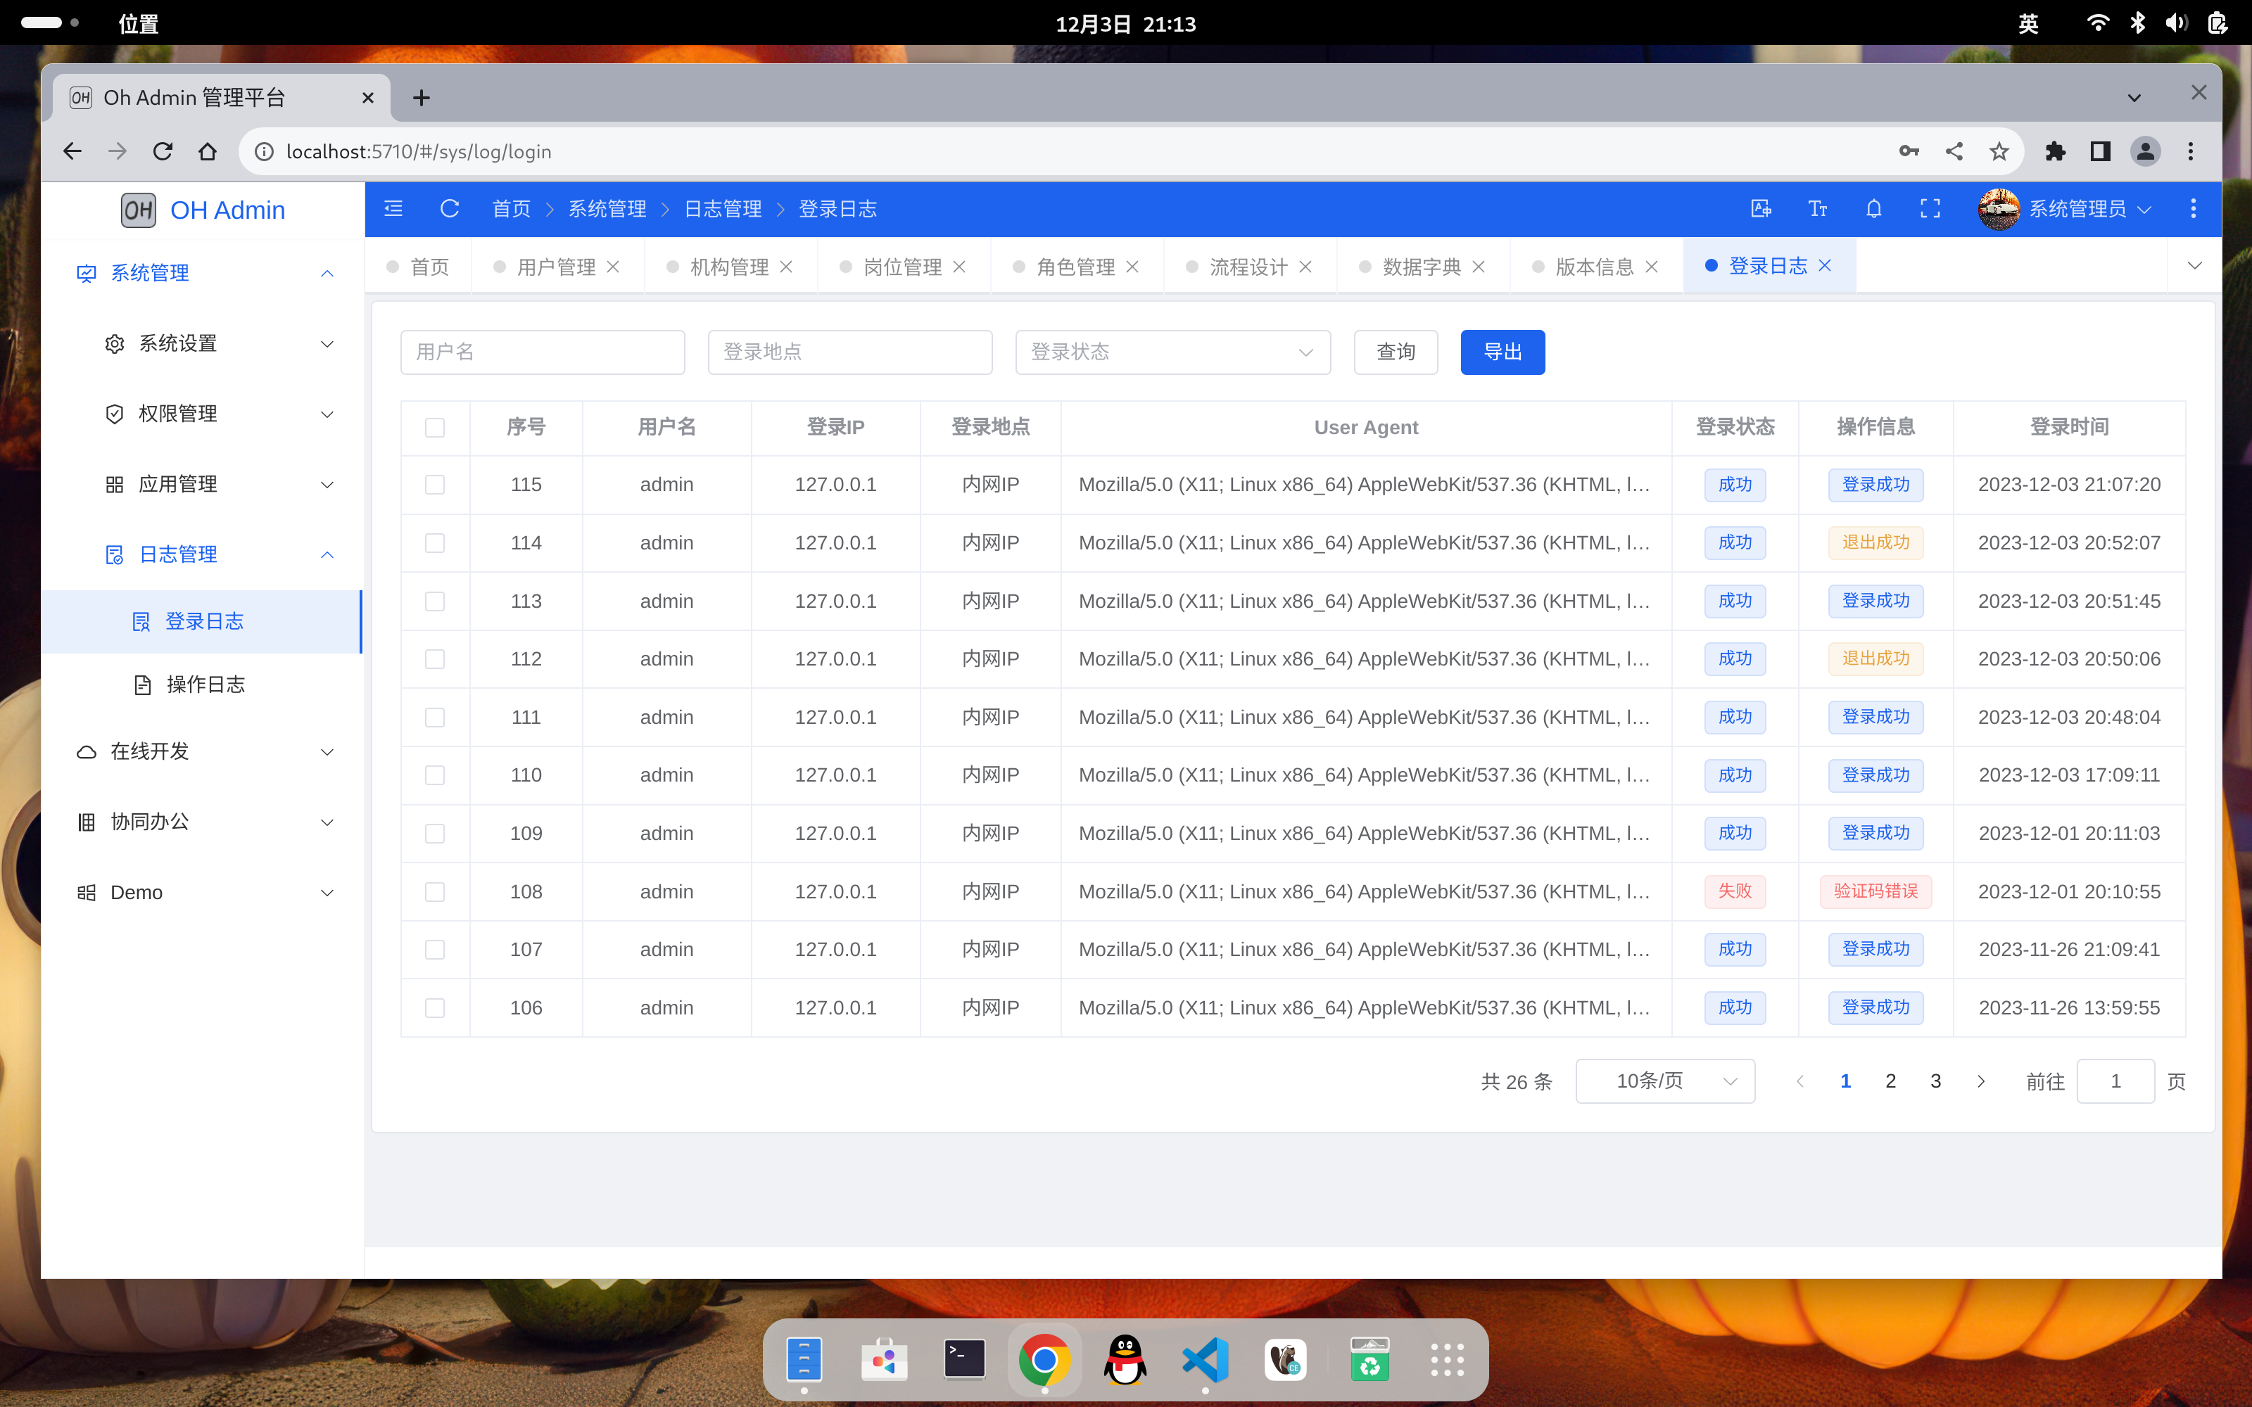Image resolution: width=2252 pixels, height=1407 pixels.
Task: Click the system administrator avatar
Action: [1999, 208]
